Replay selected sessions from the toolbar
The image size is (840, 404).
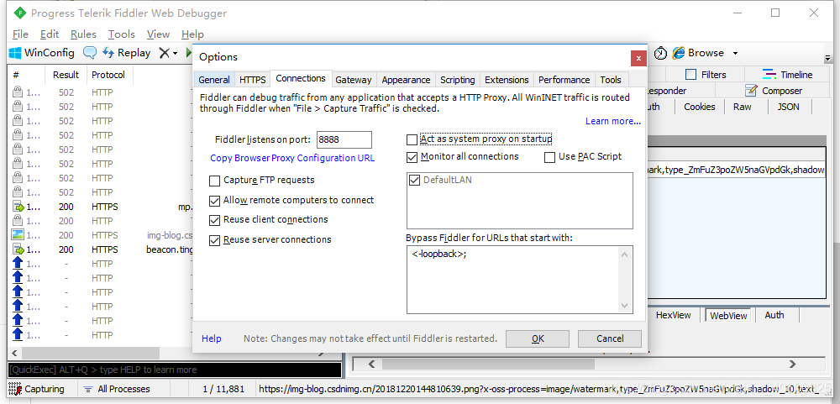click(127, 53)
